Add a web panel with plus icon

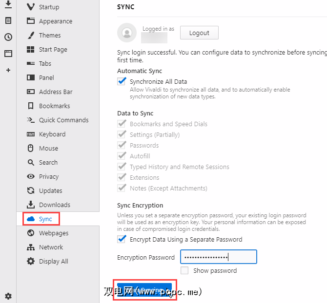[x=8, y=70]
